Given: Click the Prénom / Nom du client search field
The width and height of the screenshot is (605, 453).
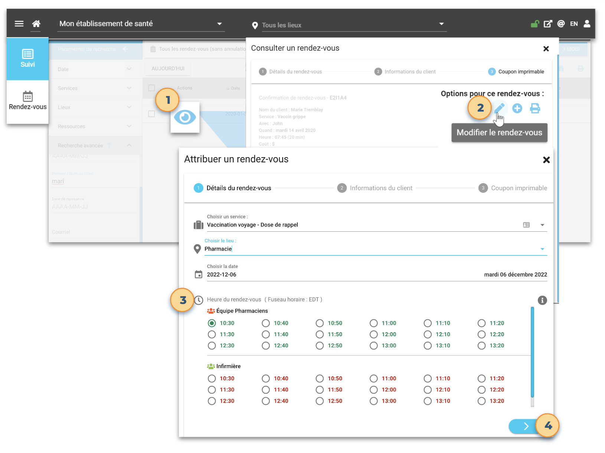Looking at the screenshot, I should [x=94, y=181].
